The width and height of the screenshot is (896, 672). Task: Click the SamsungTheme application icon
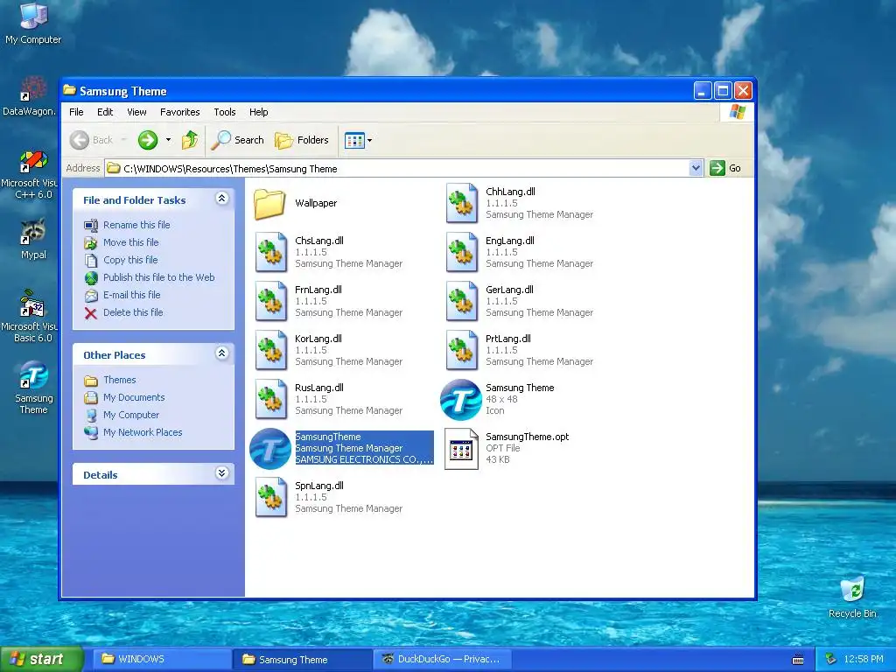point(270,449)
